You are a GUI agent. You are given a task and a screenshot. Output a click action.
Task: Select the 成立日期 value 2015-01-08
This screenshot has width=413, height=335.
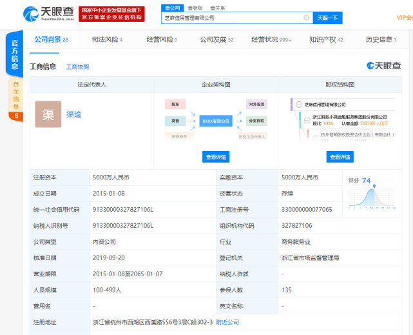108,194
